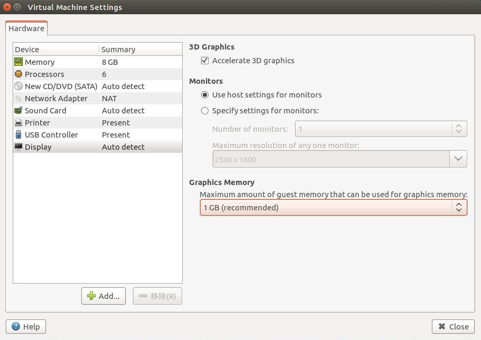Open Maximum resolution dropdown arrow
Screen dimensions: 481x340
[x=458, y=159]
